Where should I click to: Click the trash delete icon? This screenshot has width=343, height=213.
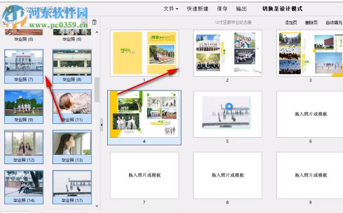click(94, 22)
